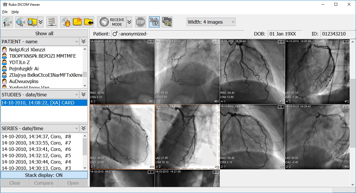Toggle the Info ON button

[154, 22]
